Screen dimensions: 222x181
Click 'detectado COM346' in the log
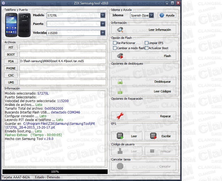coord(65,112)
